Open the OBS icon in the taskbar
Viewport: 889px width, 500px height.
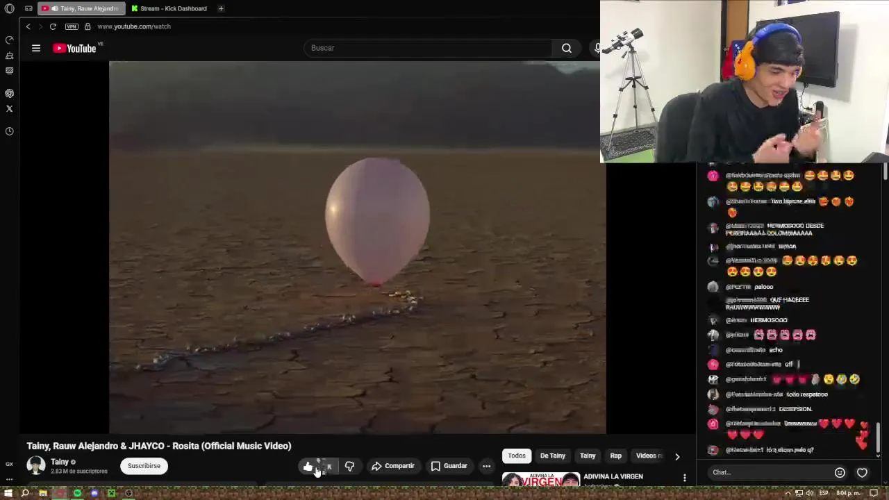(128, 493)
